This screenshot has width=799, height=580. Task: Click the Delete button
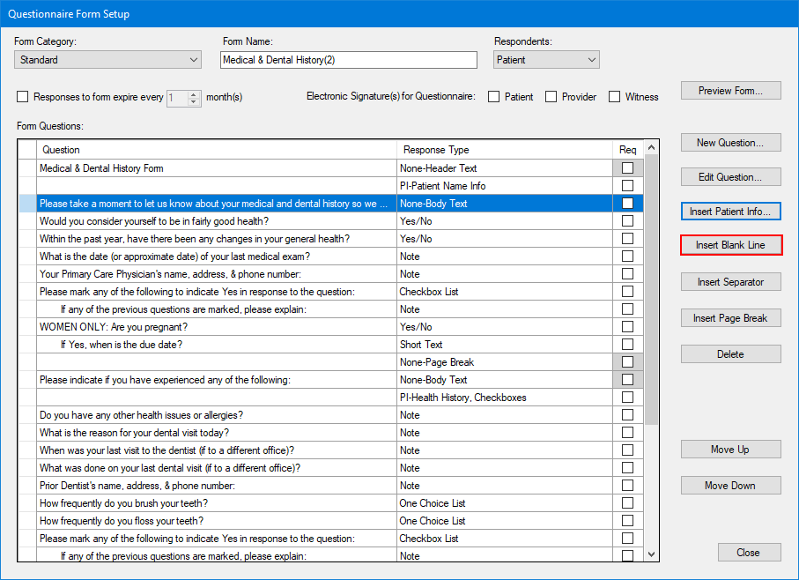730,354
